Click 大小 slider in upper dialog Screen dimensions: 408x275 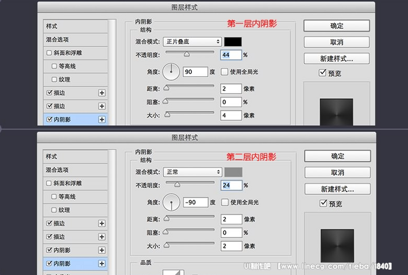[x=189, y=114]
